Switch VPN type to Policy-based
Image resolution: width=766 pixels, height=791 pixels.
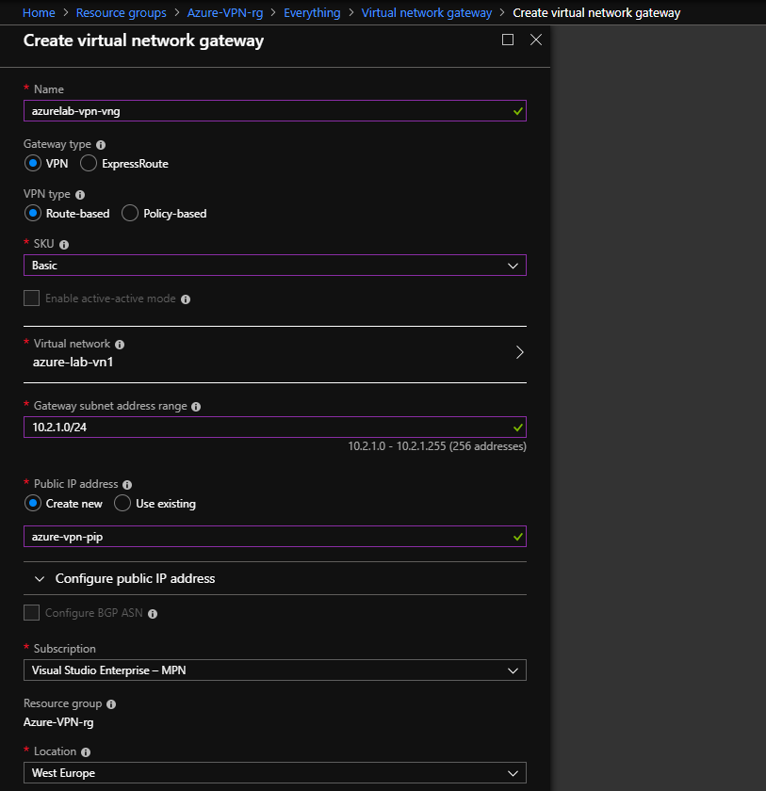129,213
